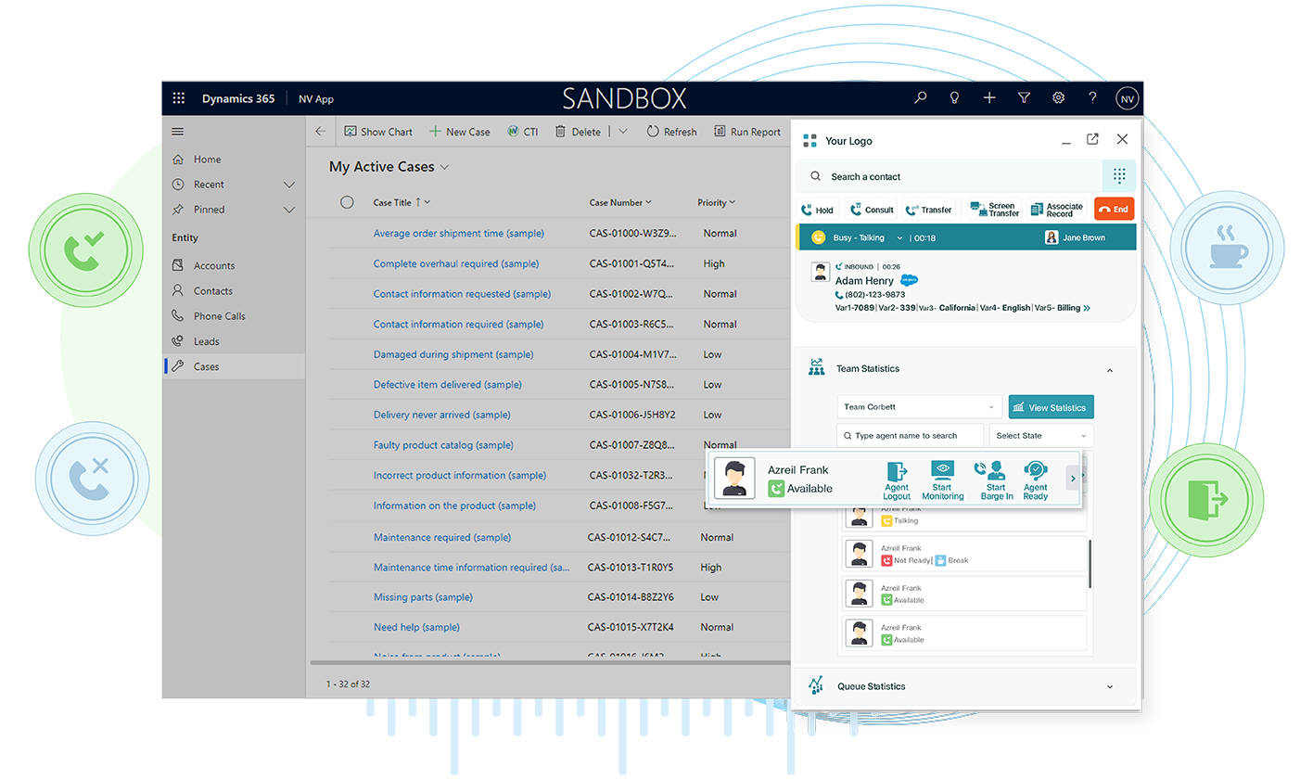Click the plus quick create icon
Image resolution: width=1313 pixels, height=780 pixels.
coord(989,97)
